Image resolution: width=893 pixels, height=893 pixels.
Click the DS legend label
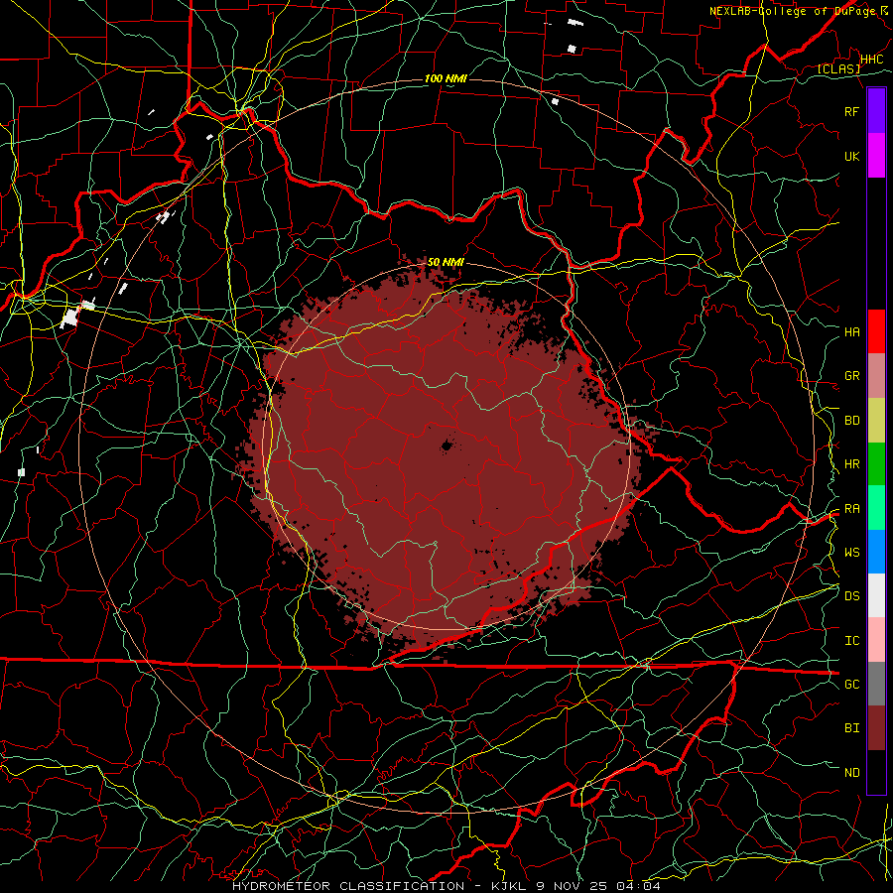click(851, 596)
